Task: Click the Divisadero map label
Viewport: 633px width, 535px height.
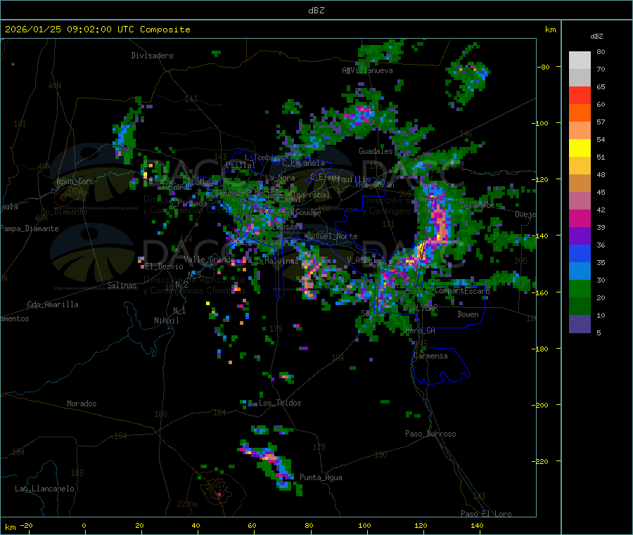Action: (x=152, y=56)
